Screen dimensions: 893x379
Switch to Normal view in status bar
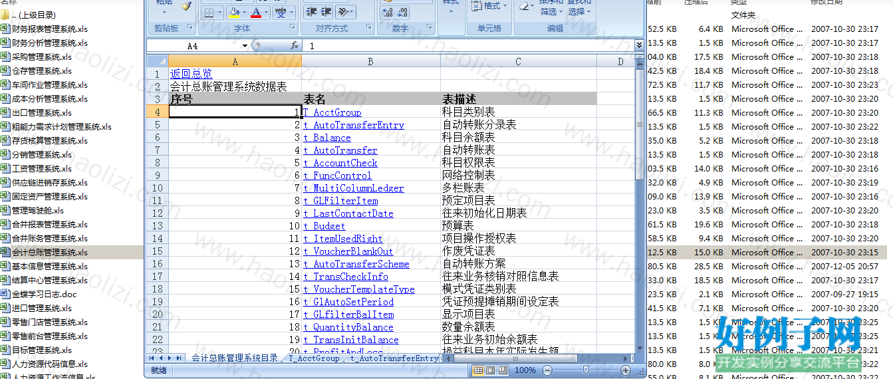pos(478,370)
